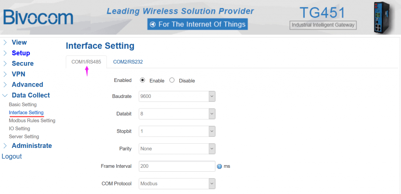Select the Enable radio button
Screen dimensions: 401x194
pyautogui.click(x=143, y=80)
